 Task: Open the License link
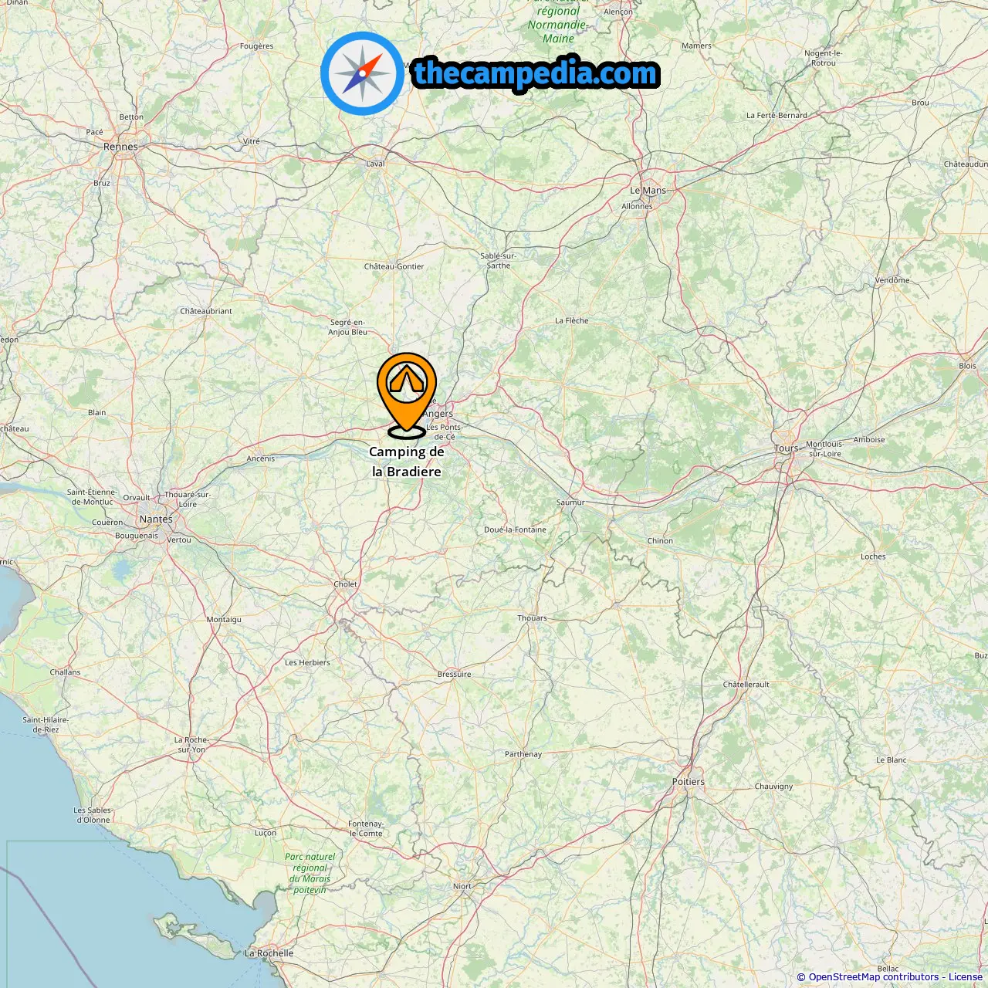(966, 977)
